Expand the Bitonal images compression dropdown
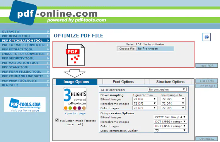Image resolution: width=220 pixels, height=142 pixels. (x=170, y=117)
